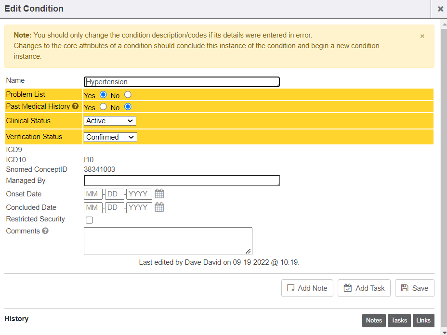
Task: Save the condition changes
Action: 415,288
